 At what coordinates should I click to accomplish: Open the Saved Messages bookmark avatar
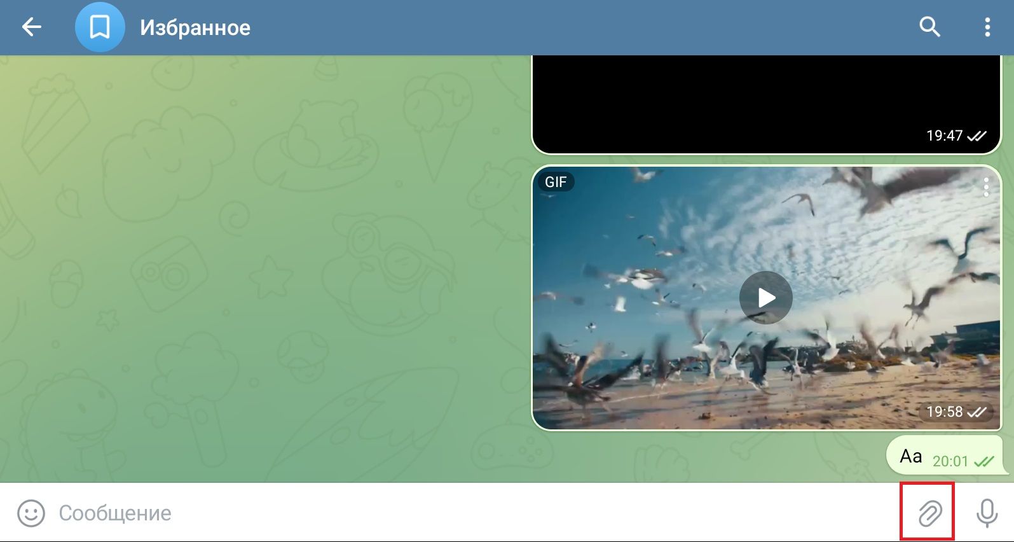click(100, 27)
